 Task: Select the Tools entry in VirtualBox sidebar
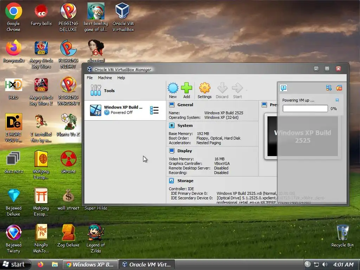(x=125, y=90)
